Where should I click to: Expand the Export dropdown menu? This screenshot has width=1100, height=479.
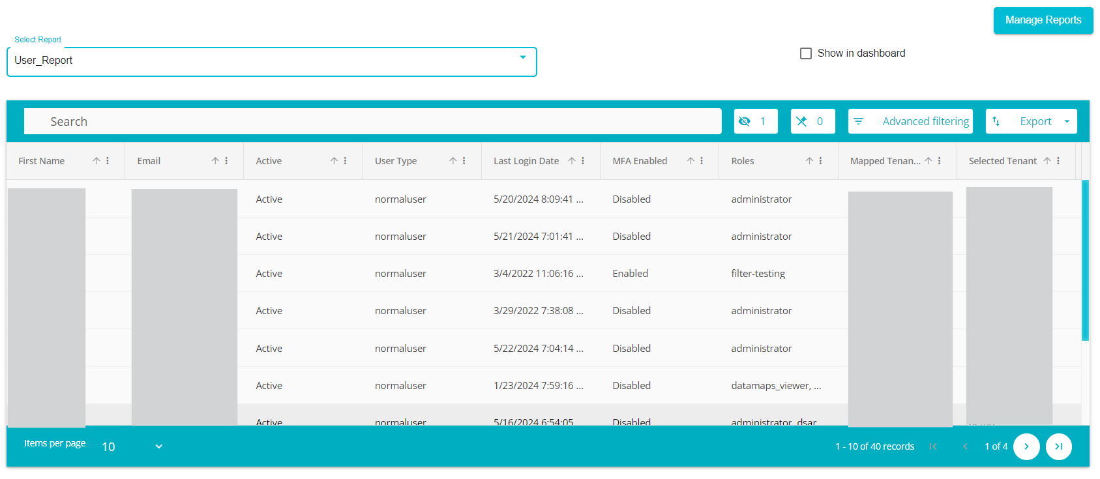[1032, 121]
